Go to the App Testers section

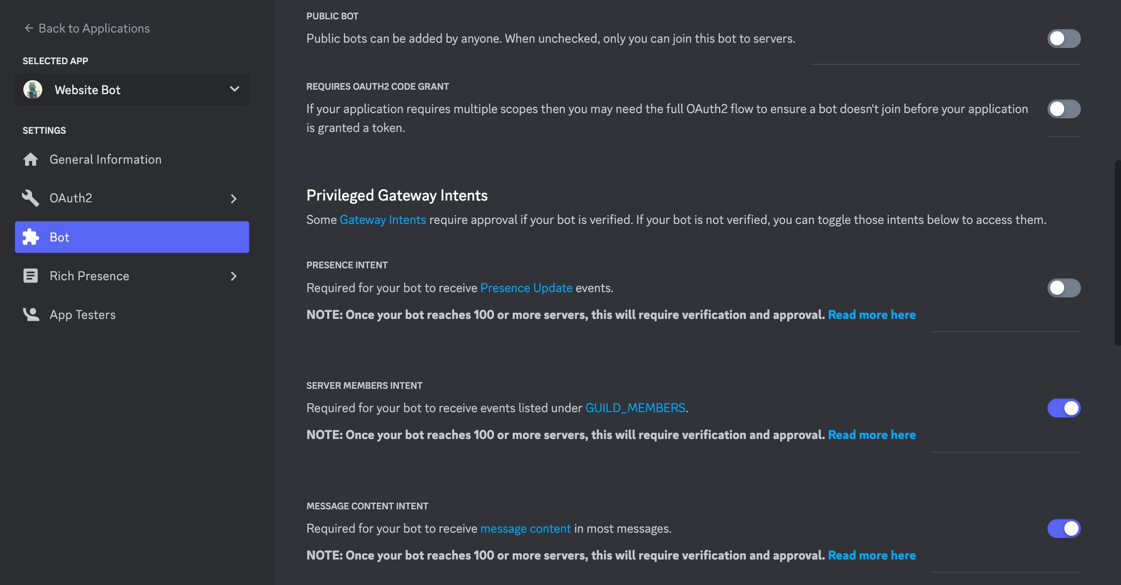(83, 315)
